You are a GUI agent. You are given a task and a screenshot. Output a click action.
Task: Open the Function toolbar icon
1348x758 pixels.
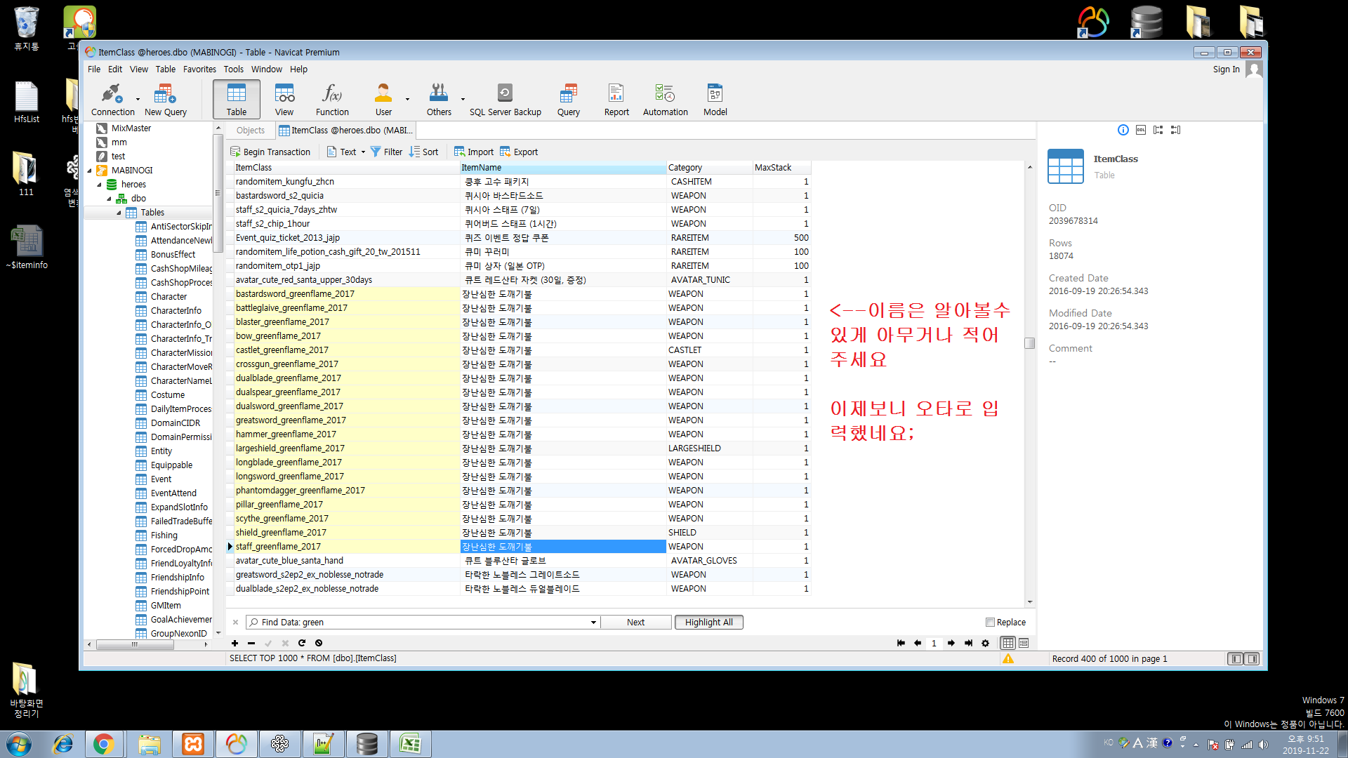(332, 99)
